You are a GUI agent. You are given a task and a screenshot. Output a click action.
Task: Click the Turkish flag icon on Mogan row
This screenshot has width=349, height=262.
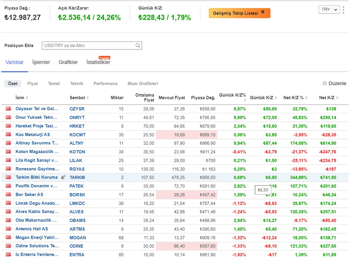(8, 237)
